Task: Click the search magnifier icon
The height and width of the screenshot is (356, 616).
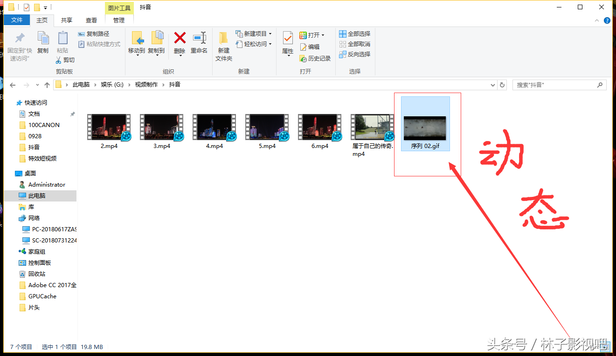Action: 600,85
